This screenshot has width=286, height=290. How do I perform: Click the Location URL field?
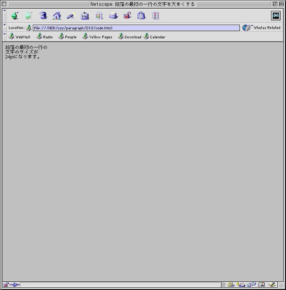[x=136, y=28]
